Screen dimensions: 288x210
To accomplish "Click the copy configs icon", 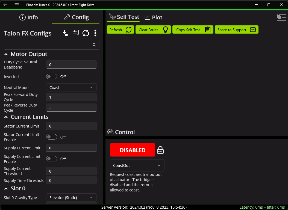I will 75,33.
